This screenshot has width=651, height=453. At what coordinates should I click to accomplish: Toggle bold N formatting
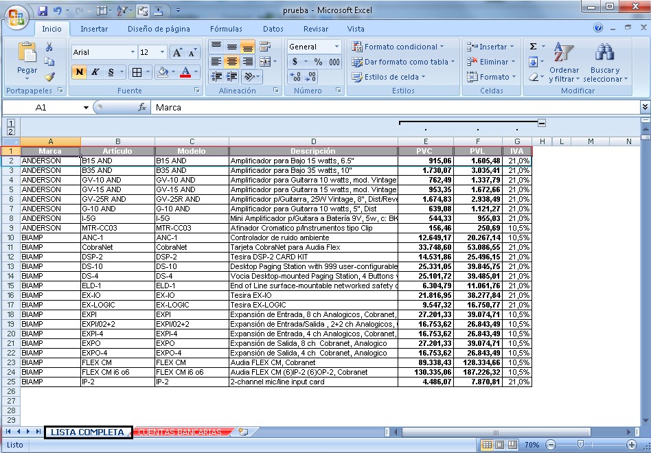click(79, 72)
